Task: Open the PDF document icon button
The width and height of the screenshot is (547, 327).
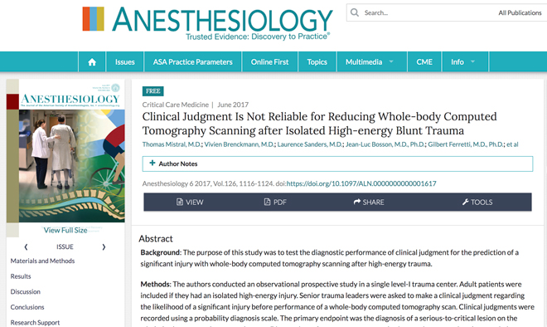Action: tap(275, 202)
